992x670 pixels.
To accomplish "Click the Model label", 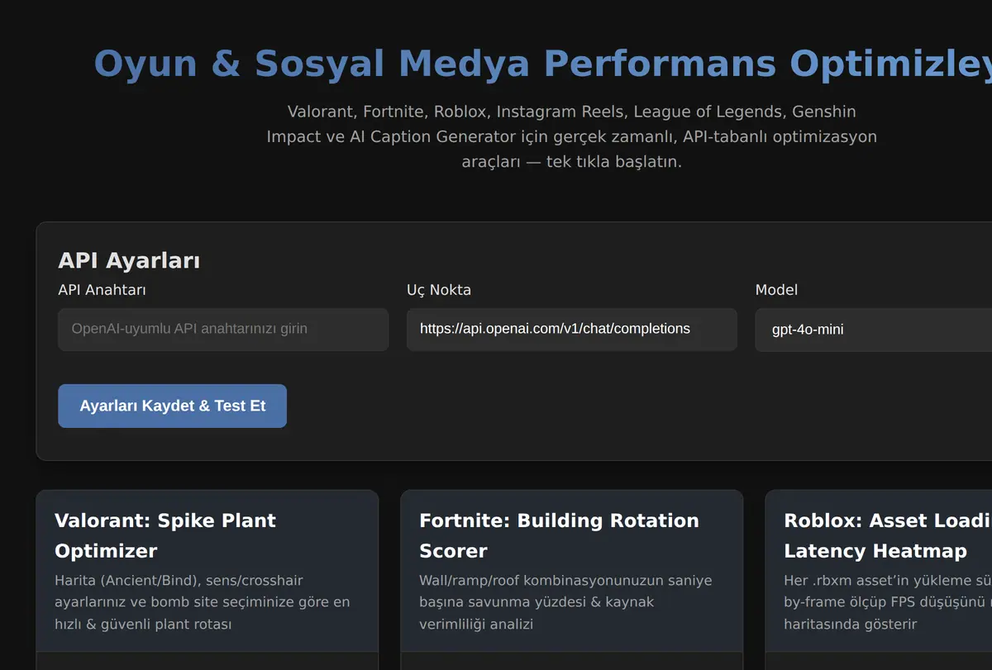I will [x=776, y=290].
